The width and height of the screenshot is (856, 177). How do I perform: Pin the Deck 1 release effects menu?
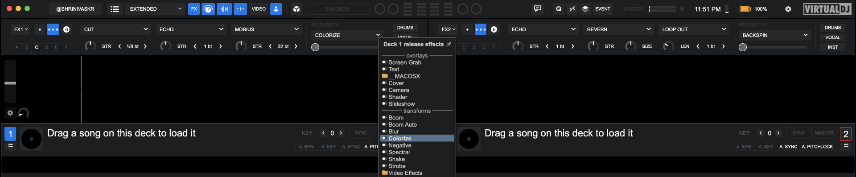click(x=449, y=44)
